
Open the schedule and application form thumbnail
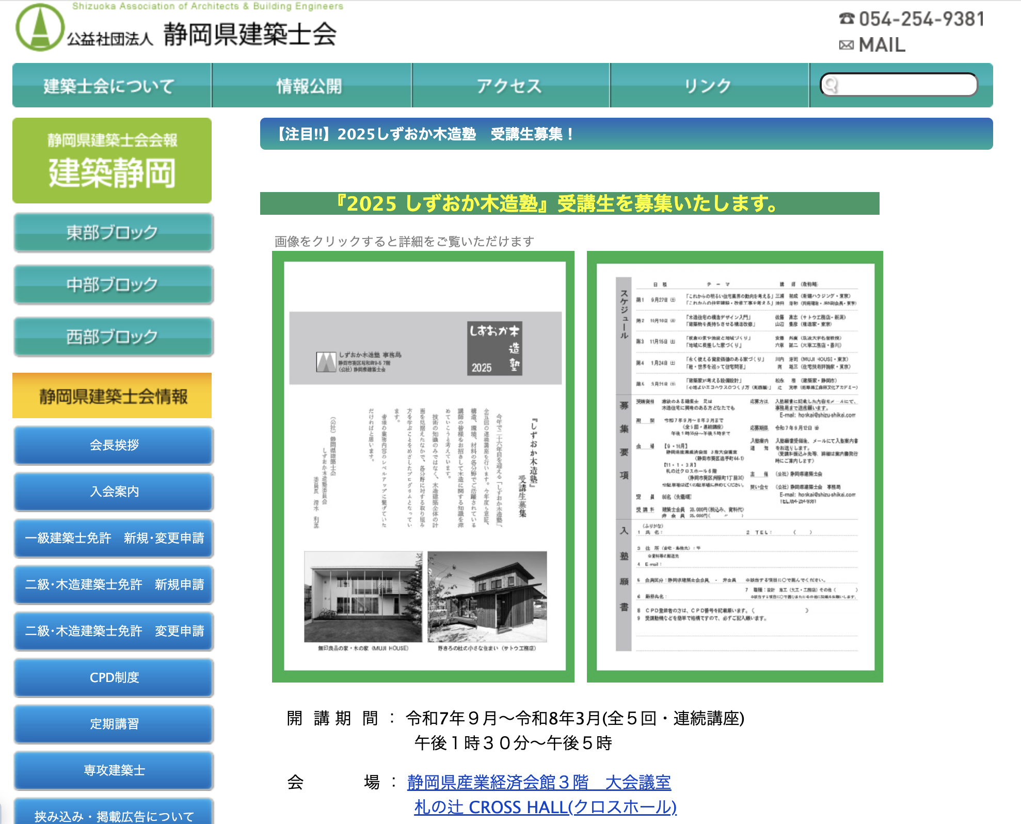point(735,466)
